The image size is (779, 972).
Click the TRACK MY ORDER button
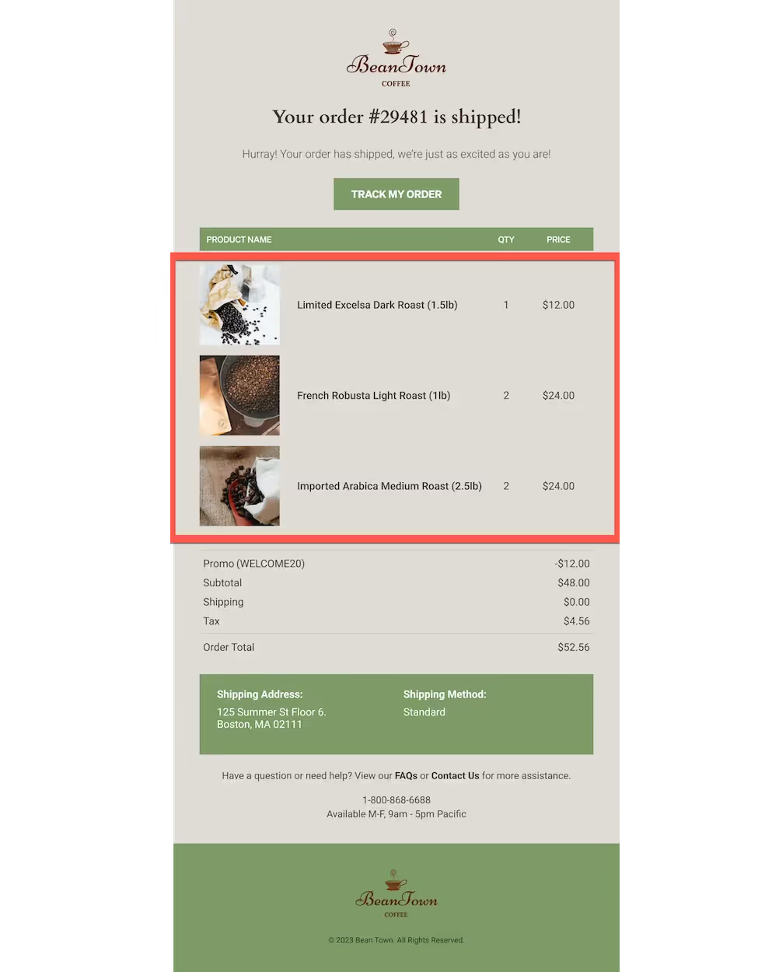[396, 194]
